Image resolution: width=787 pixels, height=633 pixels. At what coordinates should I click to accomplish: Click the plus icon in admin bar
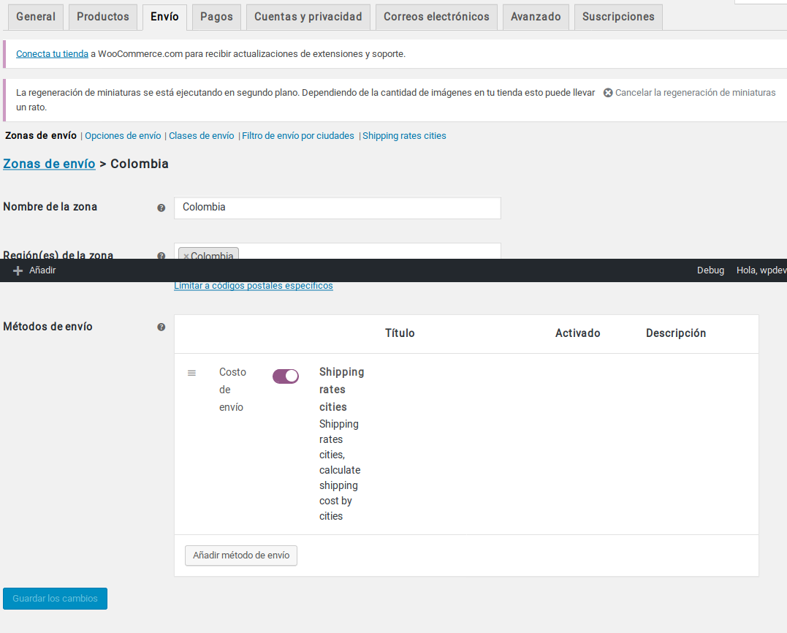click(x=18, y=270)
